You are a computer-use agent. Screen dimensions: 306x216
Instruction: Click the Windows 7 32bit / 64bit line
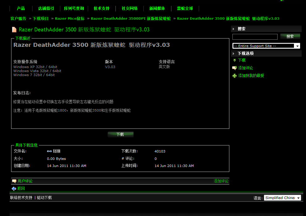(34, 75)
